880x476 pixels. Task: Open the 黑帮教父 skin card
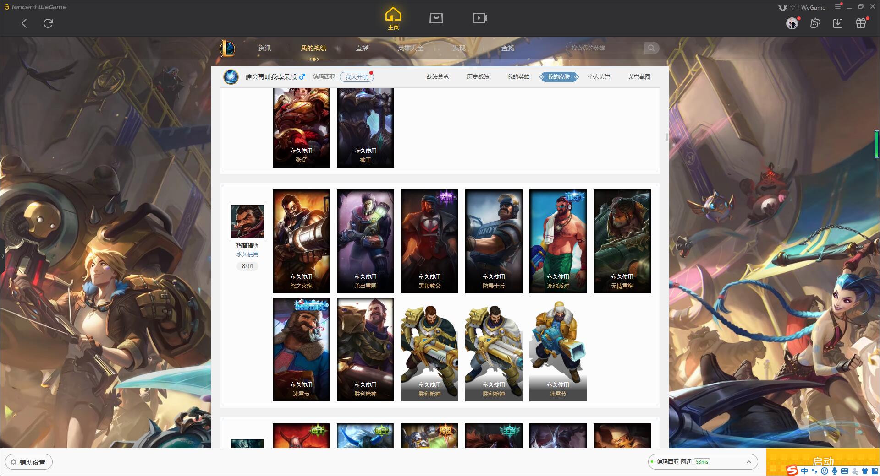click(429, 241)
